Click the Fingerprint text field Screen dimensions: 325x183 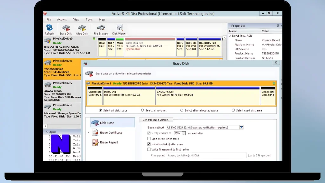tap(207, 155)
